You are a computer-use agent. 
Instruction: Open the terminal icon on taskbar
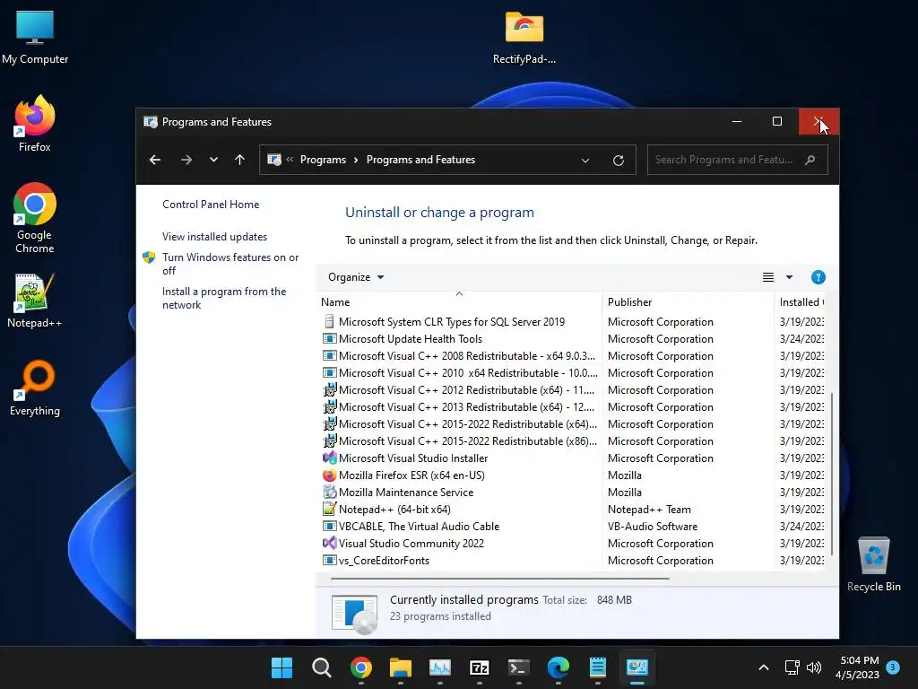pos(519,667)
